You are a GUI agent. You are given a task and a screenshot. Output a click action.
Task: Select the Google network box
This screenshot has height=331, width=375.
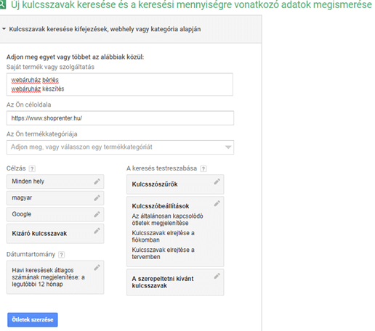pyautogui.click(x=55, y=214)
